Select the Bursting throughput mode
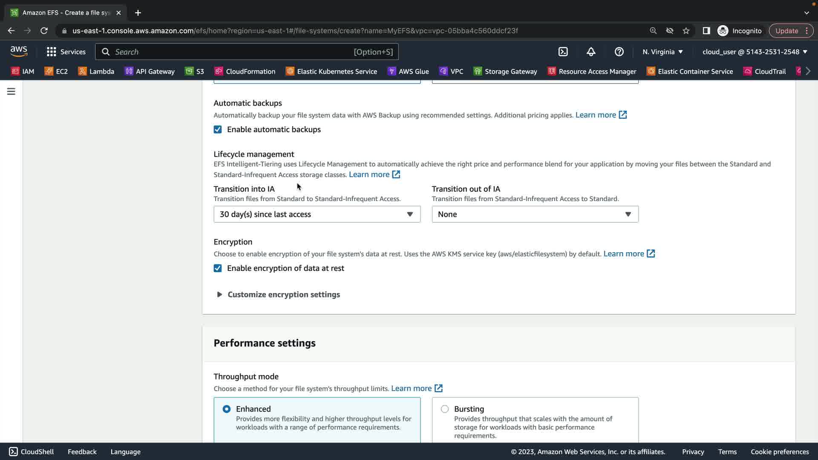Image resolution: width=818 pixels, height=460 pixels. [x=445, y=409]
